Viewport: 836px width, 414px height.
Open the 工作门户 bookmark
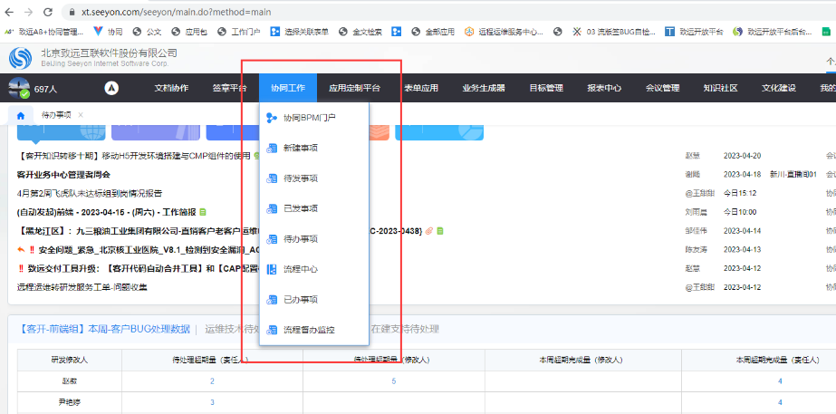[239, 32]
